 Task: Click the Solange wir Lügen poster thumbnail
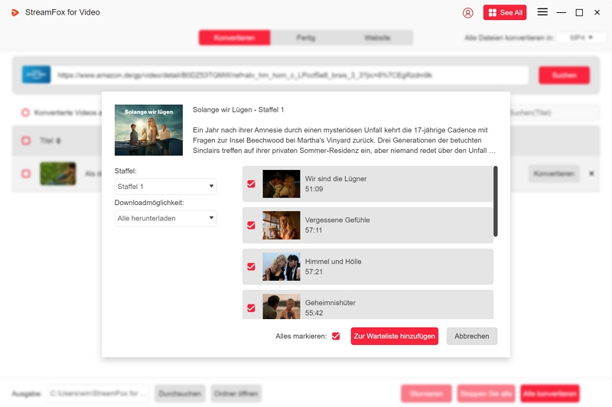pyautogui.click(x=148, y=130)
